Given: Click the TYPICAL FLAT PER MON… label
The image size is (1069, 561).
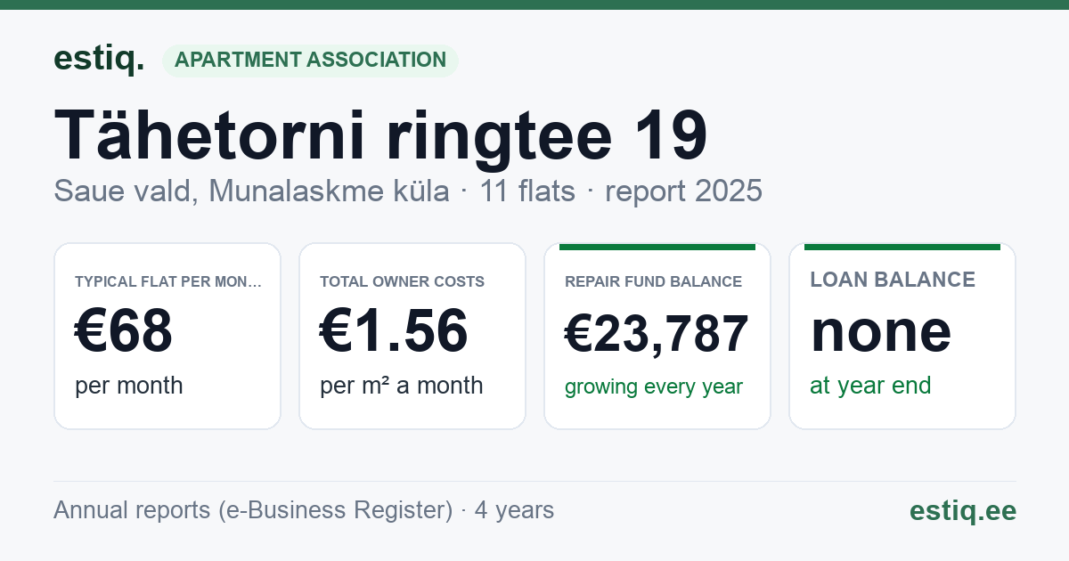Looking at the screenshot, I should point(168,281).
